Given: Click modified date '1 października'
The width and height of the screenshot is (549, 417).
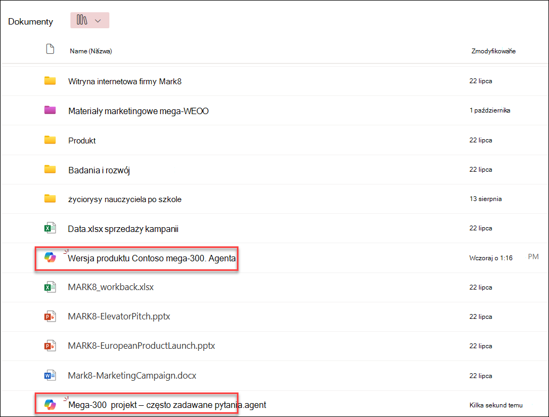Looking at the screenshot, I should point(490,110).
